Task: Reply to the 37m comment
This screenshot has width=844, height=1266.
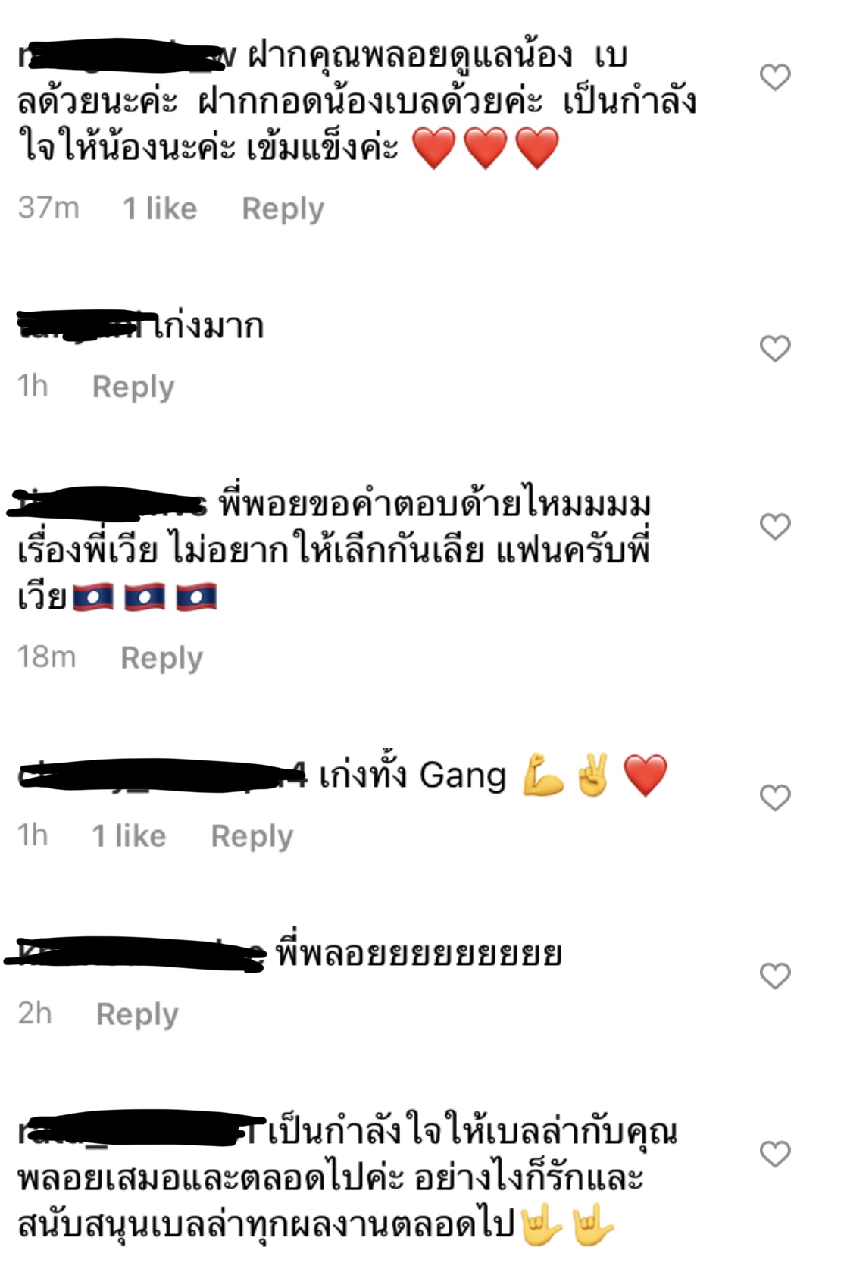Action: point(283,208)
